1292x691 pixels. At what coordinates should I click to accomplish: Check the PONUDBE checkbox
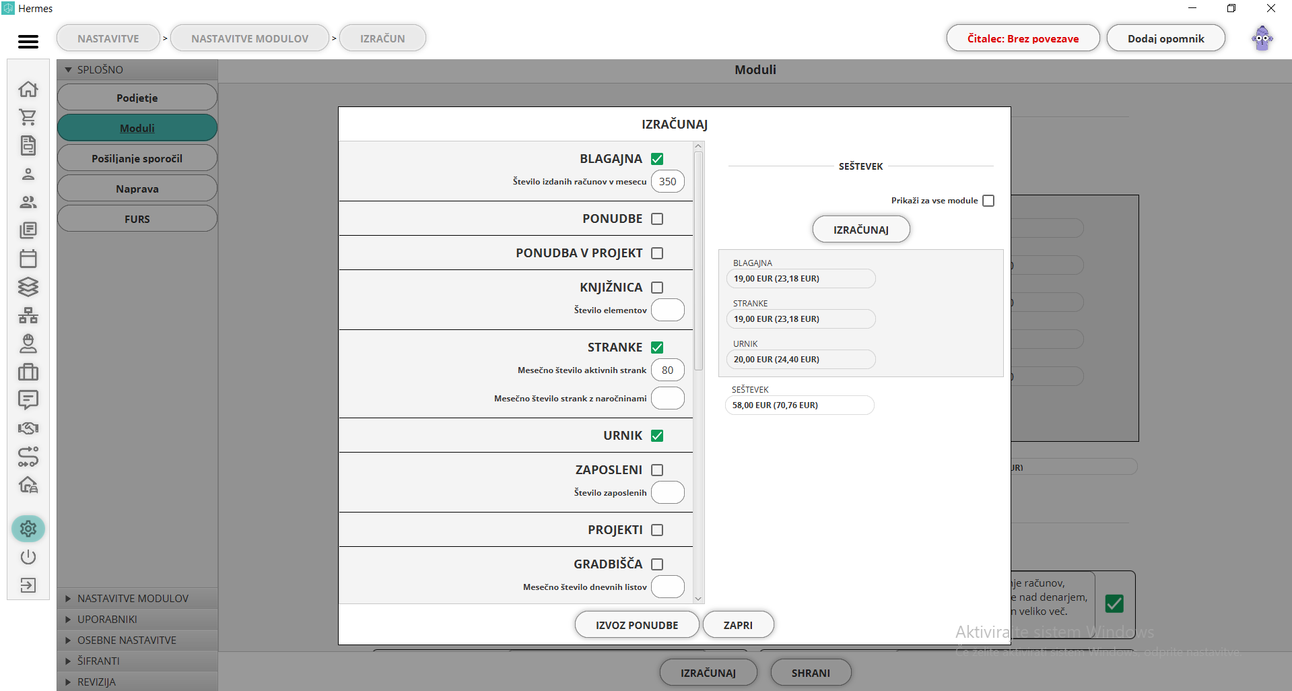tap(658, 219)
